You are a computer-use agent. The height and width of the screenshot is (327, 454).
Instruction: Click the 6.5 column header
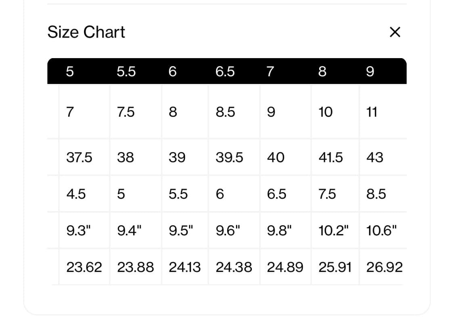[225, 71]
